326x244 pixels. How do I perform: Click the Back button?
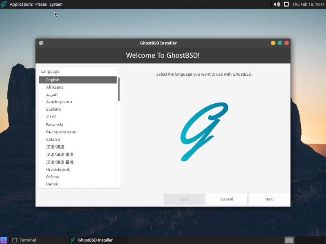[184, 199]
